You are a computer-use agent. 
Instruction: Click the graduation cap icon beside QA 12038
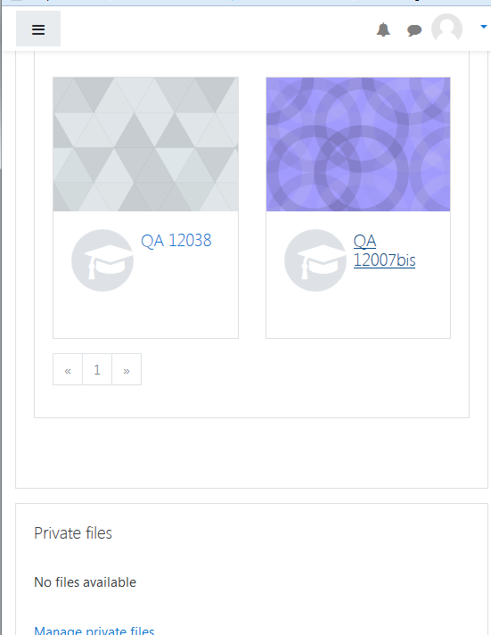point(102,260)
